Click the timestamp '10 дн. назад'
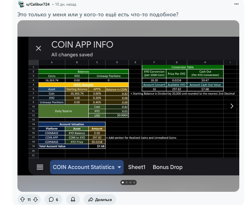The width and height of the screenshot is (248, 205). pyautogui.click(x=65, y=5)
